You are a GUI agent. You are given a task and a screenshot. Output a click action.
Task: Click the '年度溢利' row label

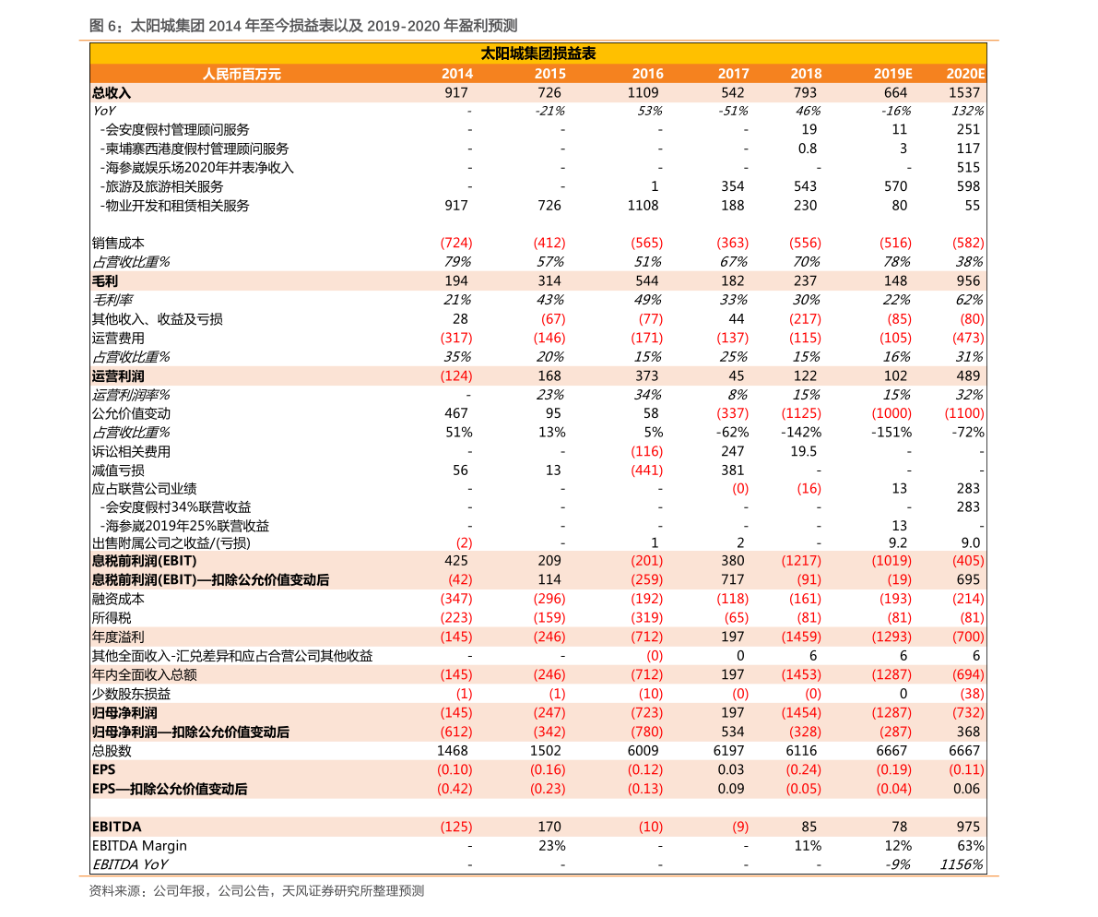(x=118, y=637)
